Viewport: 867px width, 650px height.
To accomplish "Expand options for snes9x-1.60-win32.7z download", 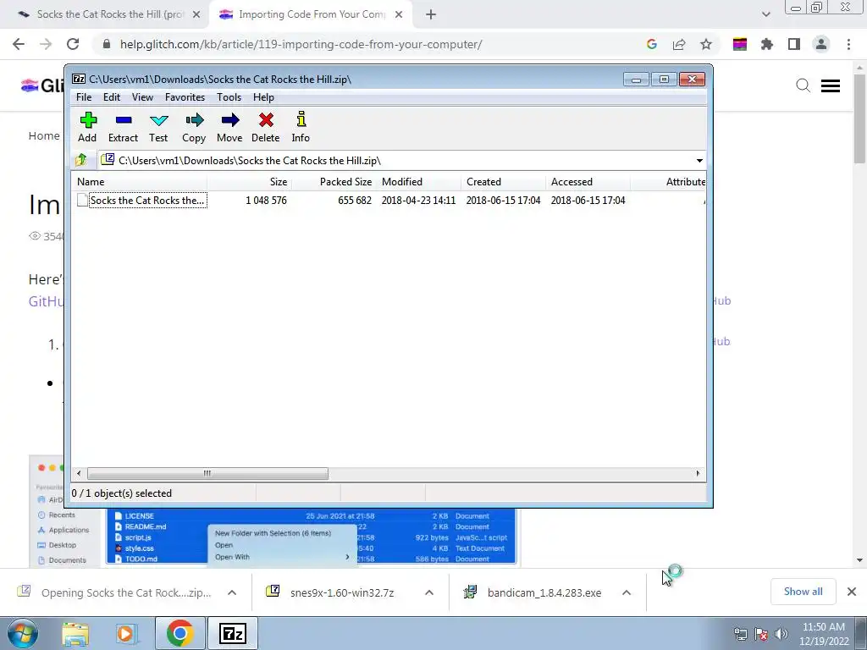I will pyautogui.click(x=429, y=592).
